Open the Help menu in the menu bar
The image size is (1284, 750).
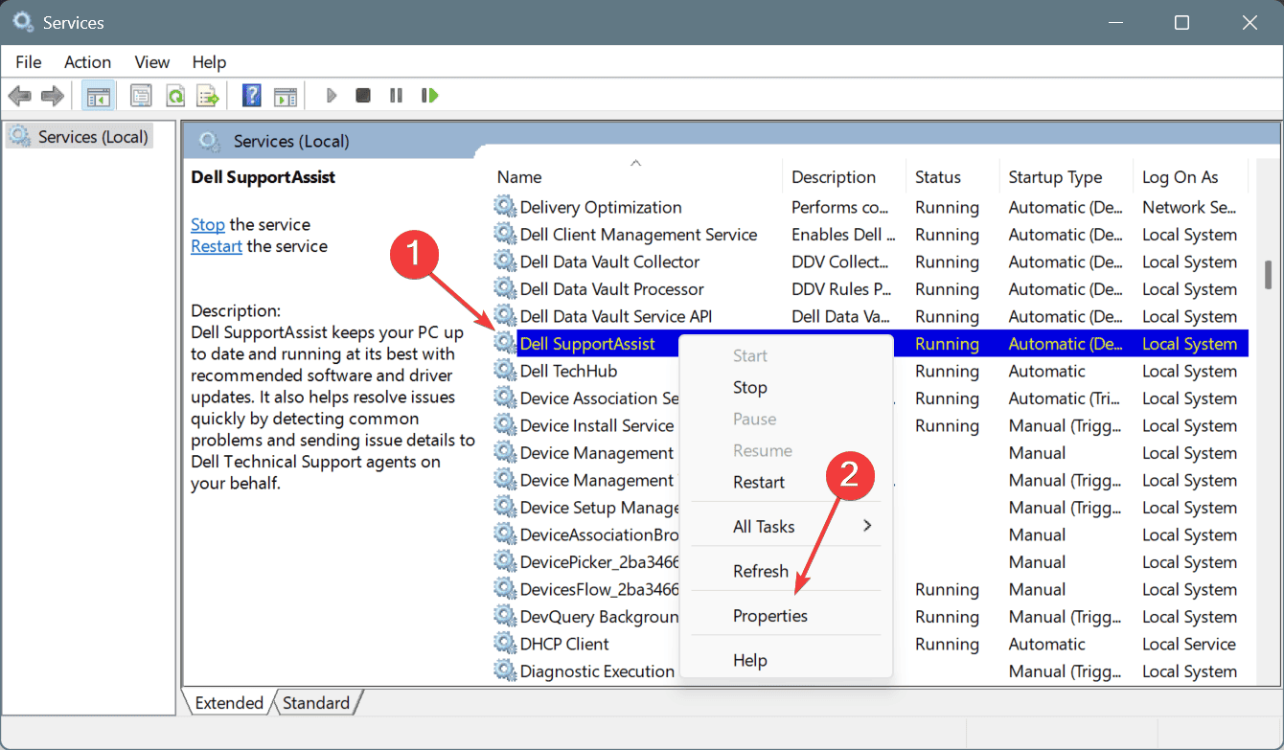(209, 61)
